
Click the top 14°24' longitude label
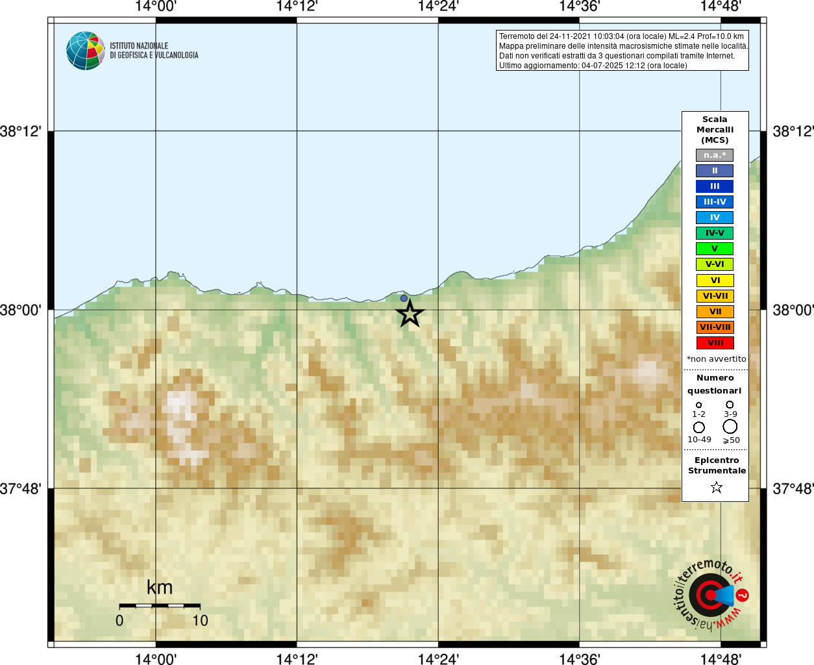tap(438, 6)
